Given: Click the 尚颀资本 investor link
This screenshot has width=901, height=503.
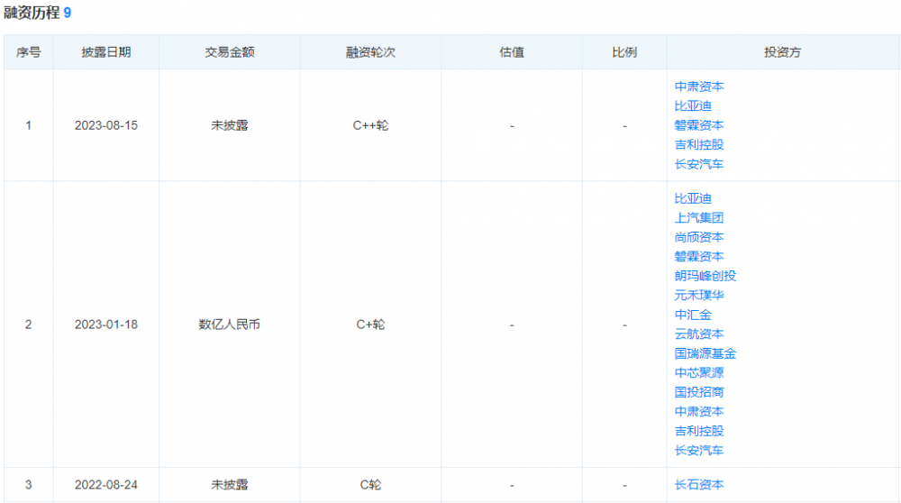Looking at the screenshot, I should 699,237.
